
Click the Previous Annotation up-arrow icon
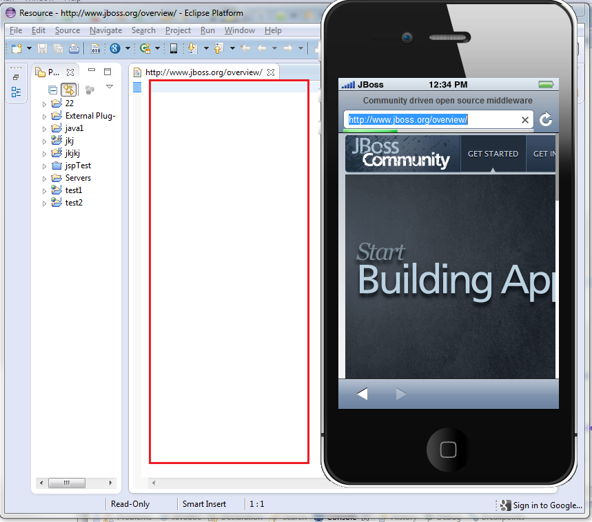(219, 48)
